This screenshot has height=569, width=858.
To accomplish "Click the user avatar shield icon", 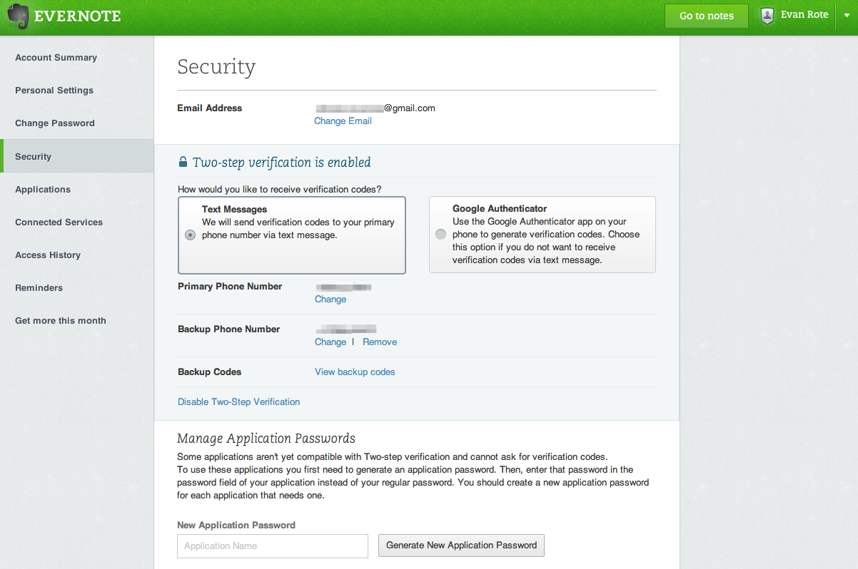I will point(767,16).
